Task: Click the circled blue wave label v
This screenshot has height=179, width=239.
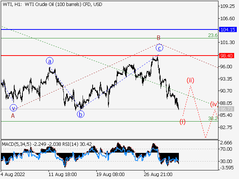Action: click(13, 108)
